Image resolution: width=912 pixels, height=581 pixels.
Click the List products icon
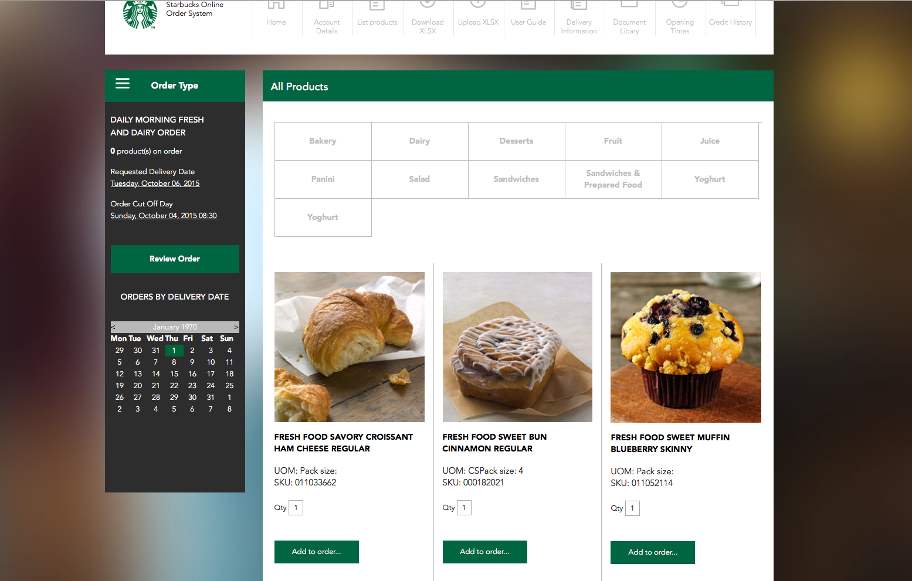point(377,18)
